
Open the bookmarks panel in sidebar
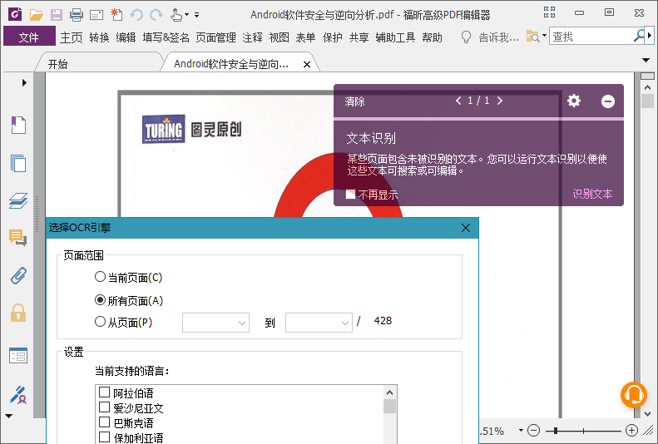point(18,125)
